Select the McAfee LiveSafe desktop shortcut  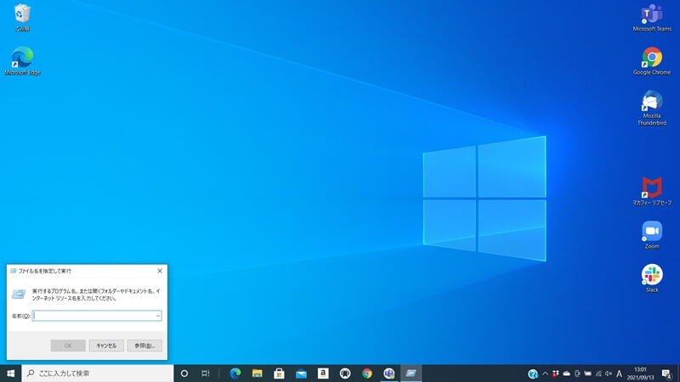pos(652,191)
